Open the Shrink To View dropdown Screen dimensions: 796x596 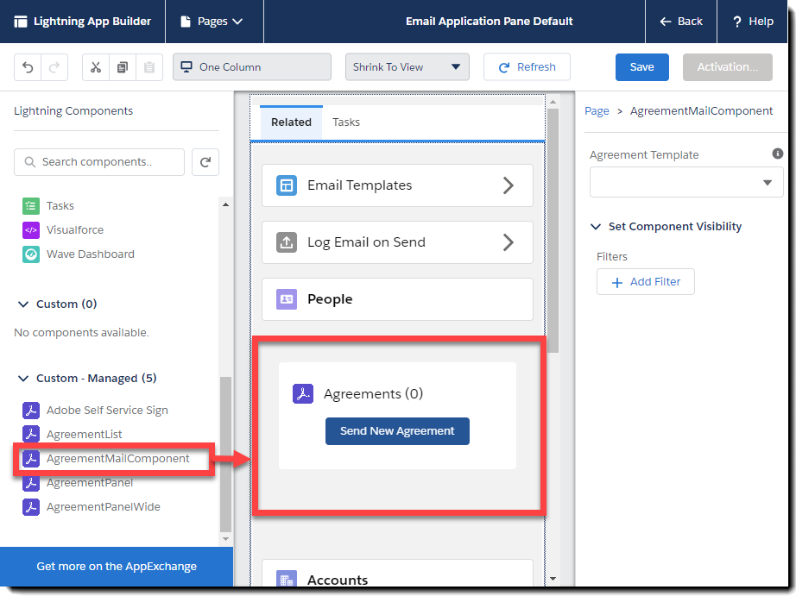click(407, 66)
